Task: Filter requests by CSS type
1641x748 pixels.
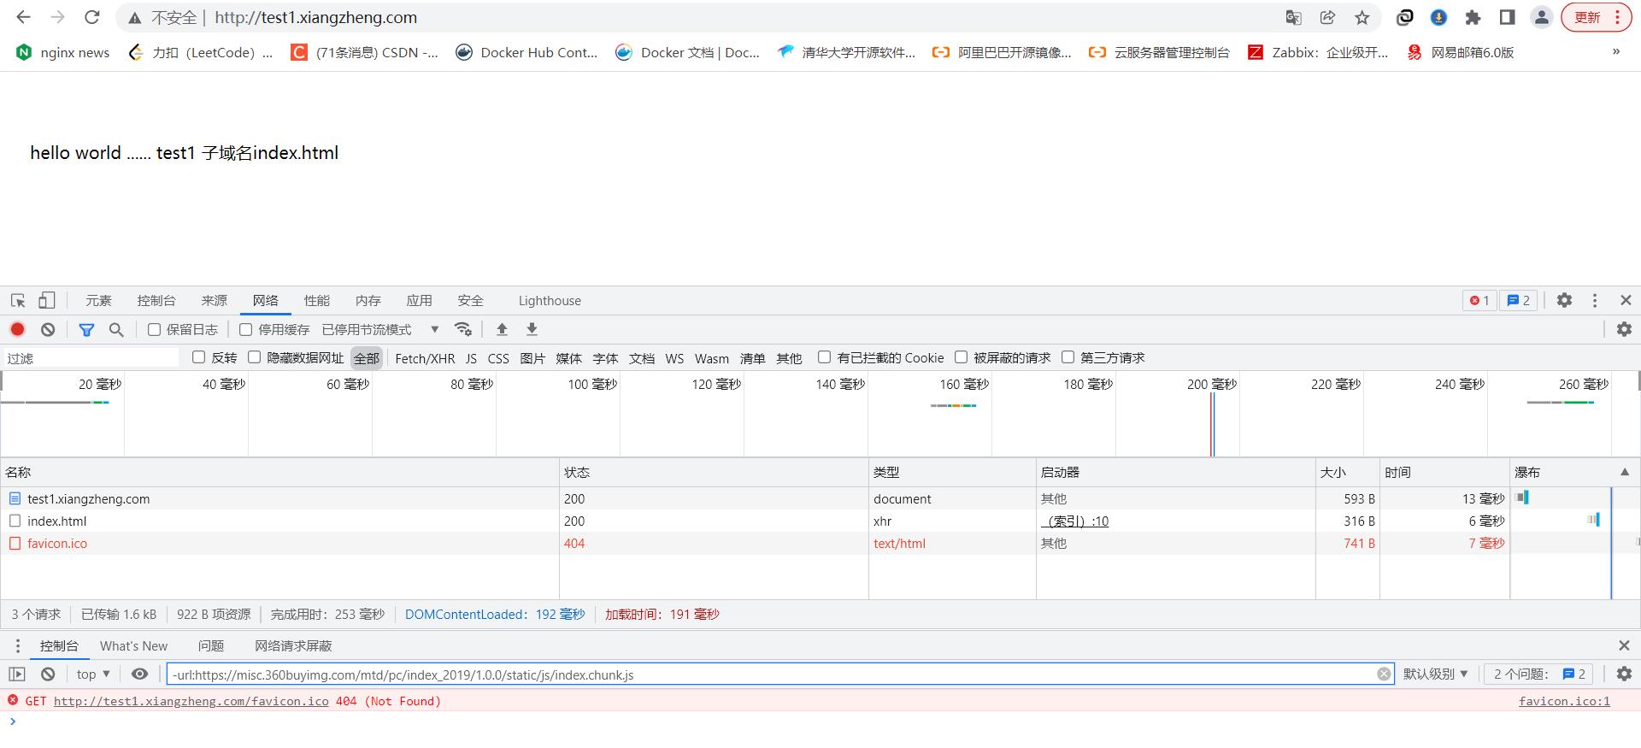Action: click(x=498, y=358)
